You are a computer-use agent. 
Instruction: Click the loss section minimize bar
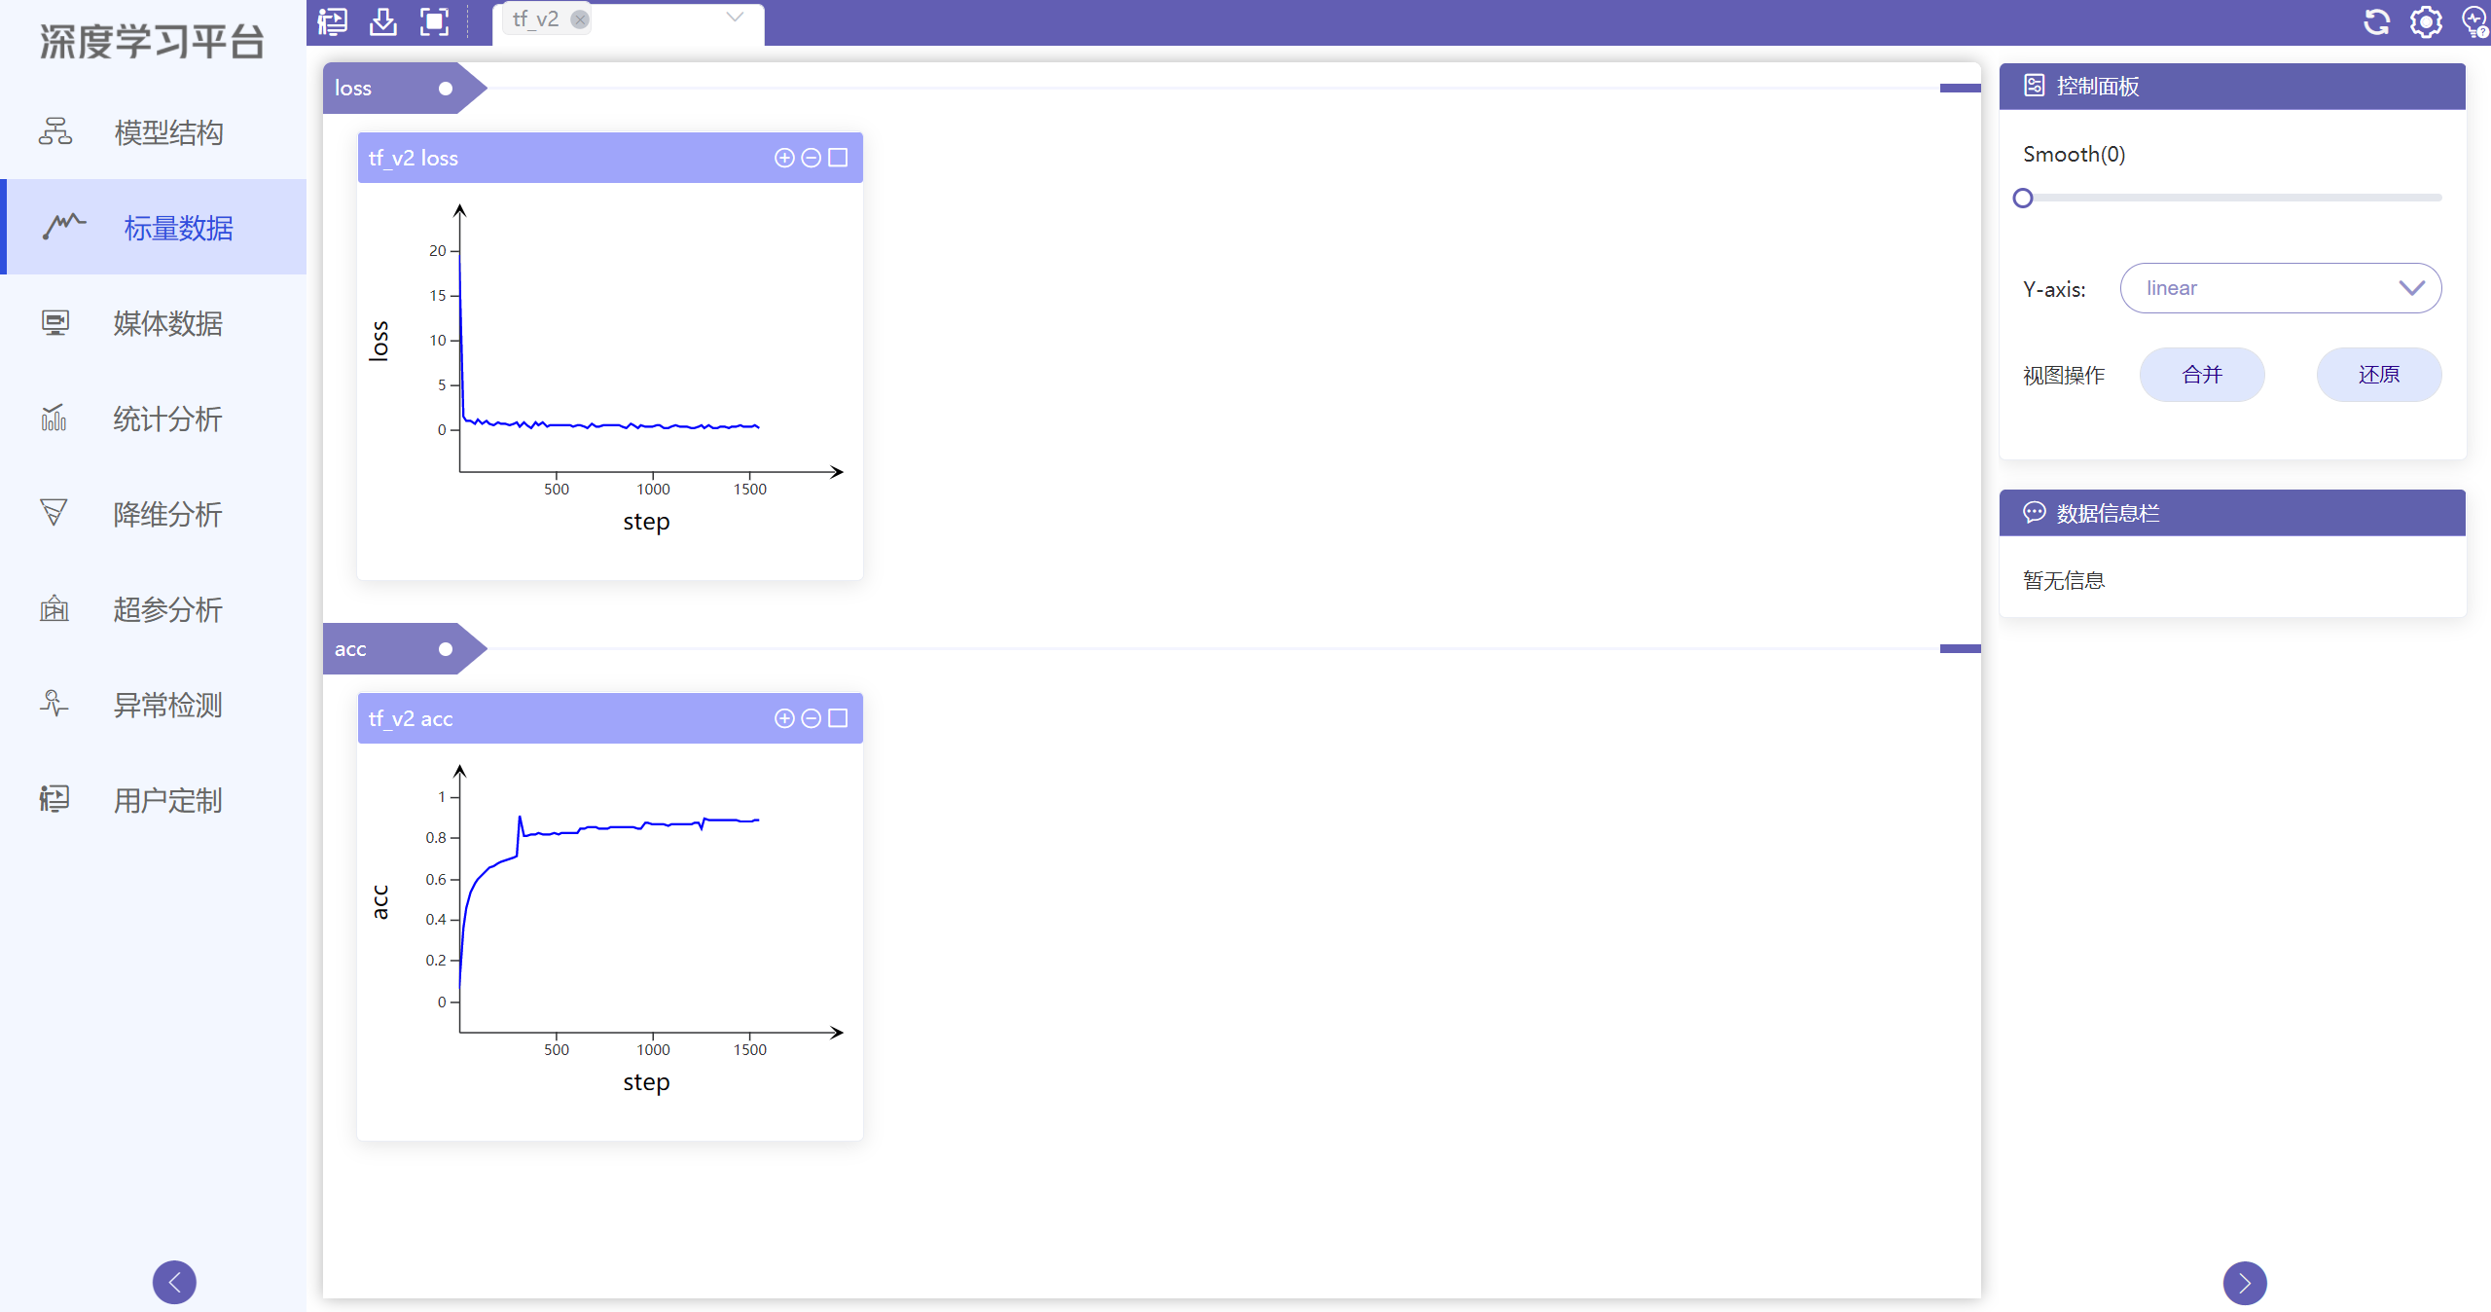1960,89
